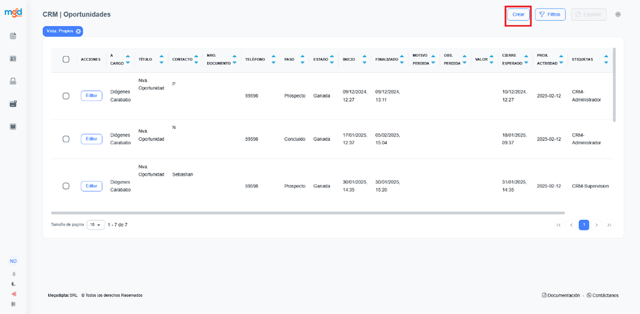Toggle dark mode with the moon icon

pos(13,284)
